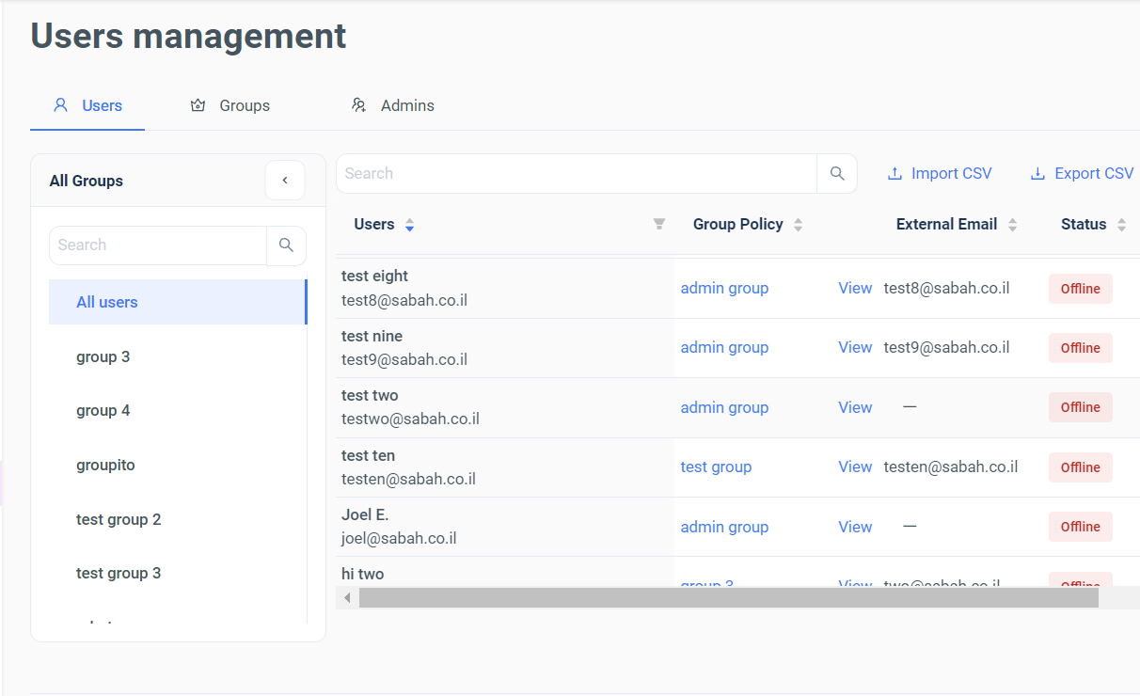Image resolution: width=1140 pixels, height=696 pixels.
Task: Click the user name Joel E.
Action: [365, 514]
